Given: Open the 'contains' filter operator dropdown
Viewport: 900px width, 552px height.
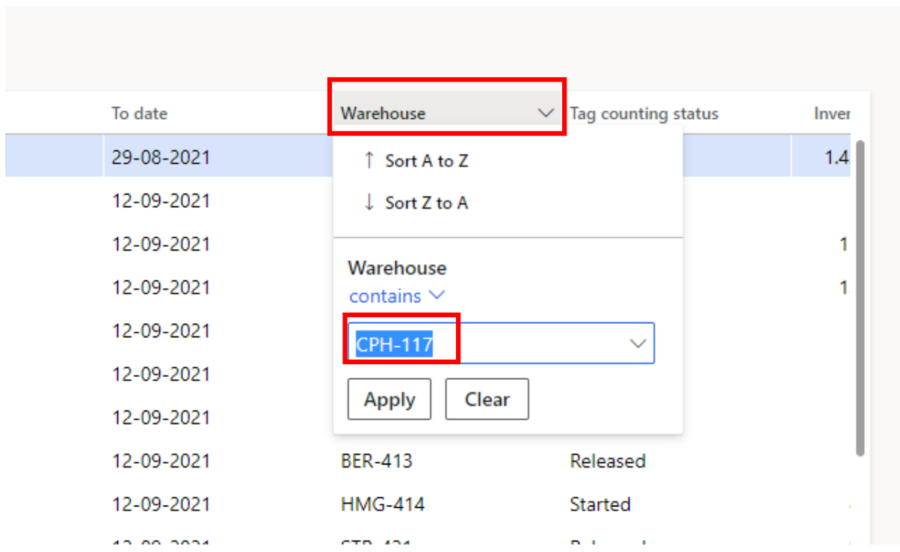Looking at the screenshot, I should click(396, 296).
